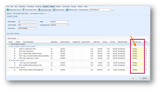Open the Property Name dropdown
The width and height of the screenshot is (161, 91).
coord(111,10)
